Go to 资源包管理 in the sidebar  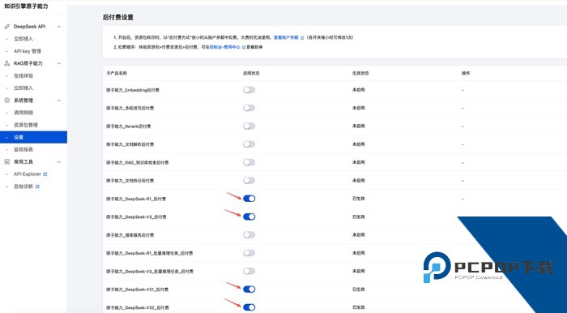coord(26,125)
